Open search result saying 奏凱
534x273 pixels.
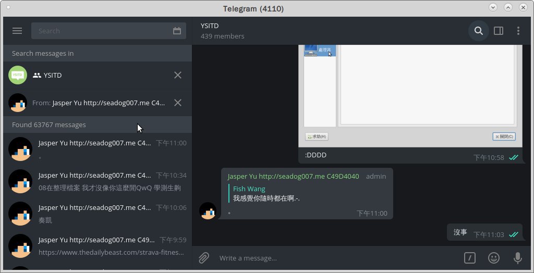coord(98,214)
